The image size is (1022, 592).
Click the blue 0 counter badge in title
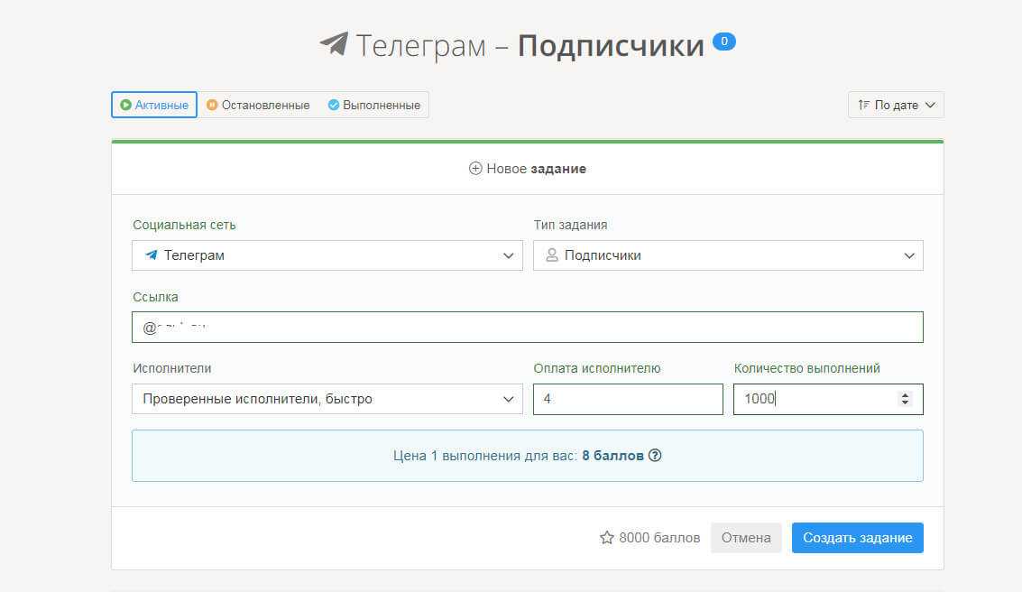724,42
